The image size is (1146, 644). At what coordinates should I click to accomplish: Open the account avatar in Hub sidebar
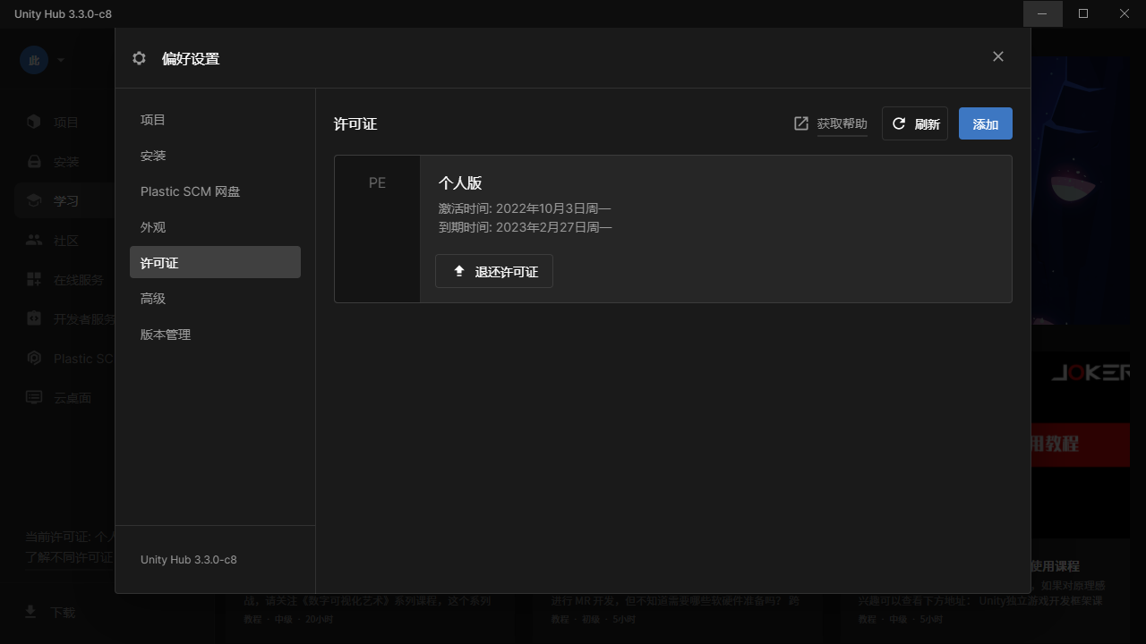tap(34, 60)
